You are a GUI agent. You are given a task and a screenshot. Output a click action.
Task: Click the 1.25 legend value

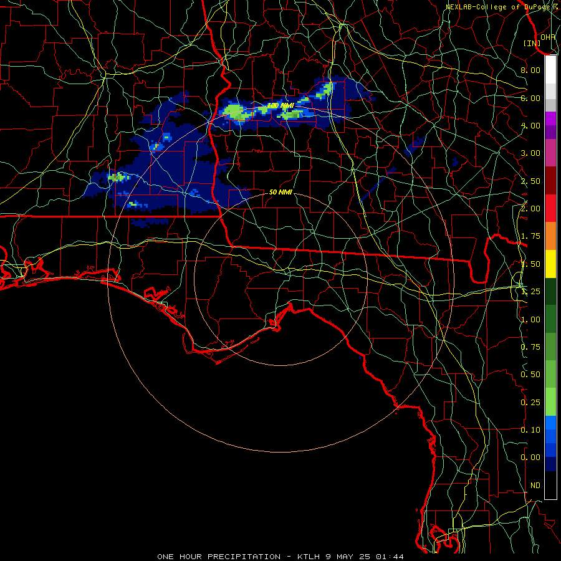coord(530,292)
